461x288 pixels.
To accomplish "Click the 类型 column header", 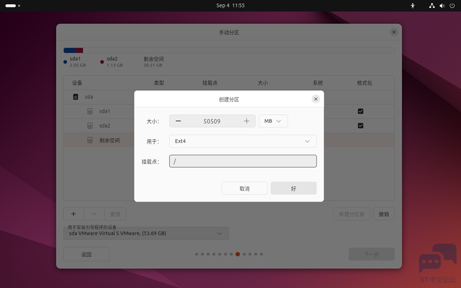I will coord(159,83).
